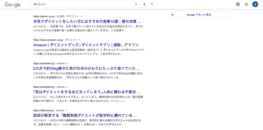
Task: Start voice search with the microphone icon
Action: [144, 4]
